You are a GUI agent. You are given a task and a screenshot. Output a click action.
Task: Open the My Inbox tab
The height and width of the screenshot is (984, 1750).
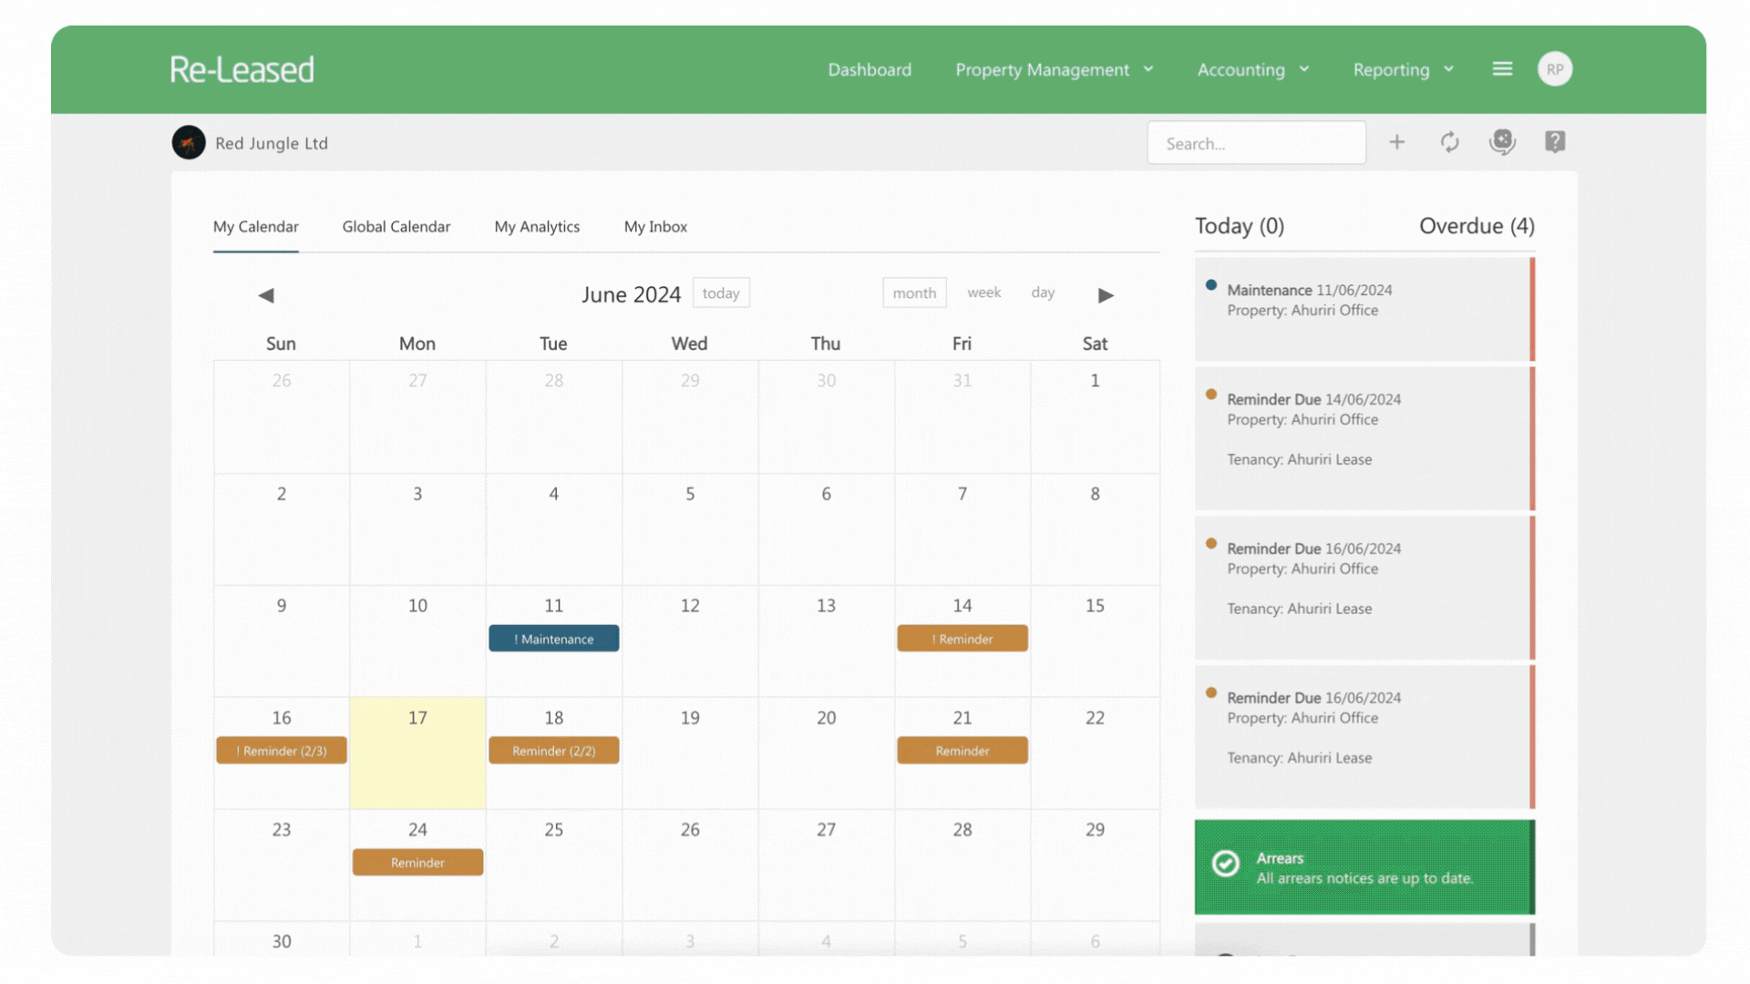coord(655,227)
